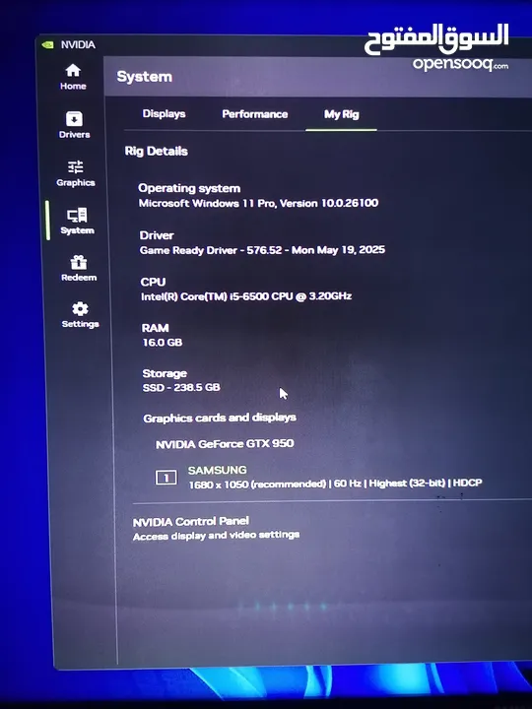Switch to the Displays tab
The width and height of the screenshot is (532, 709).
[x=164, y=113]
